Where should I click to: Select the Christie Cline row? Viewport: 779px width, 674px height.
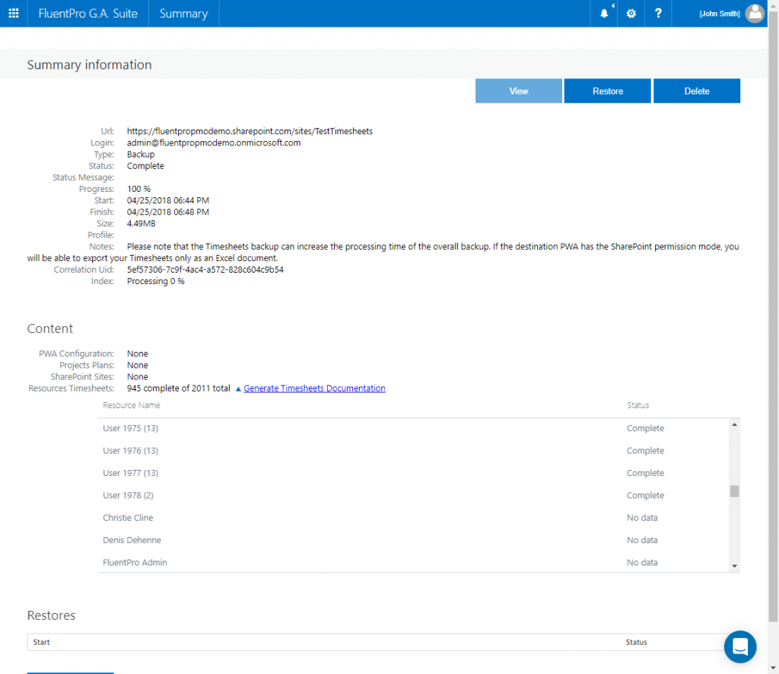click(x=413, y=518)
